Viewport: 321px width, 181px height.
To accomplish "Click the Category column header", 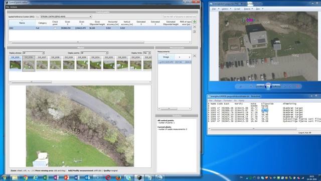I will [x=42, y=23].
